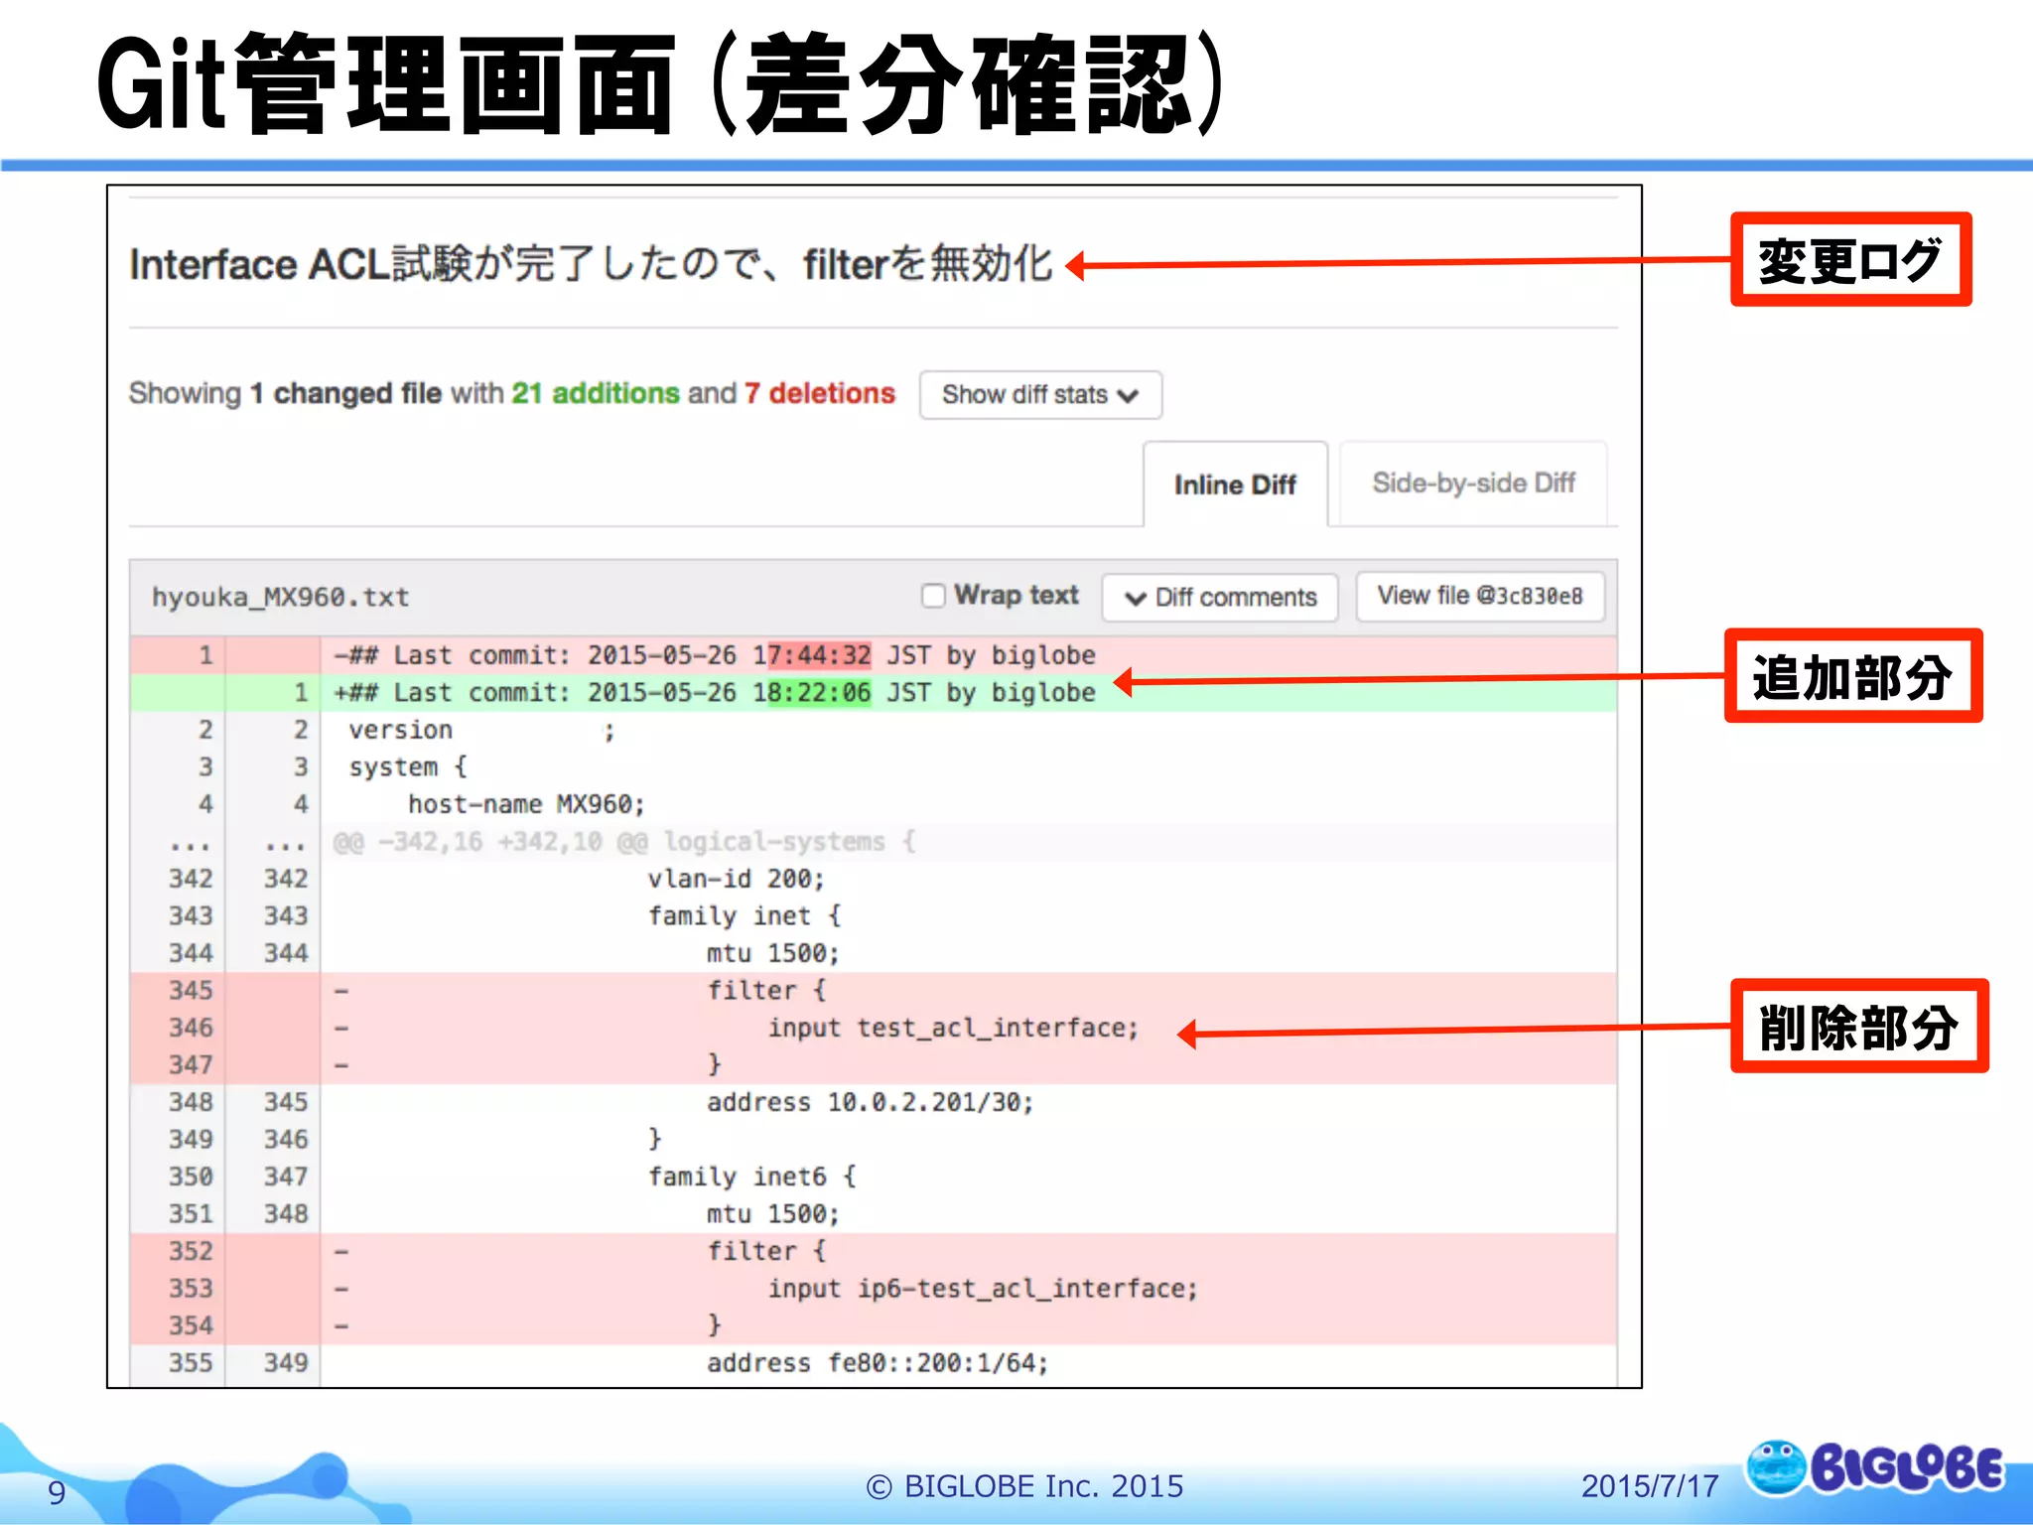Viewport: 2033px width, 1525px height.
Task: Toggle the Diff comments button
Action: (x=1220, y=598)
